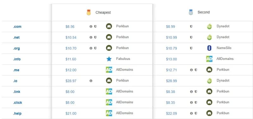This screenshot has height=119, width=253.
Task: Click the Porkbun logo in .com row
Action: (x=109, y=26)
